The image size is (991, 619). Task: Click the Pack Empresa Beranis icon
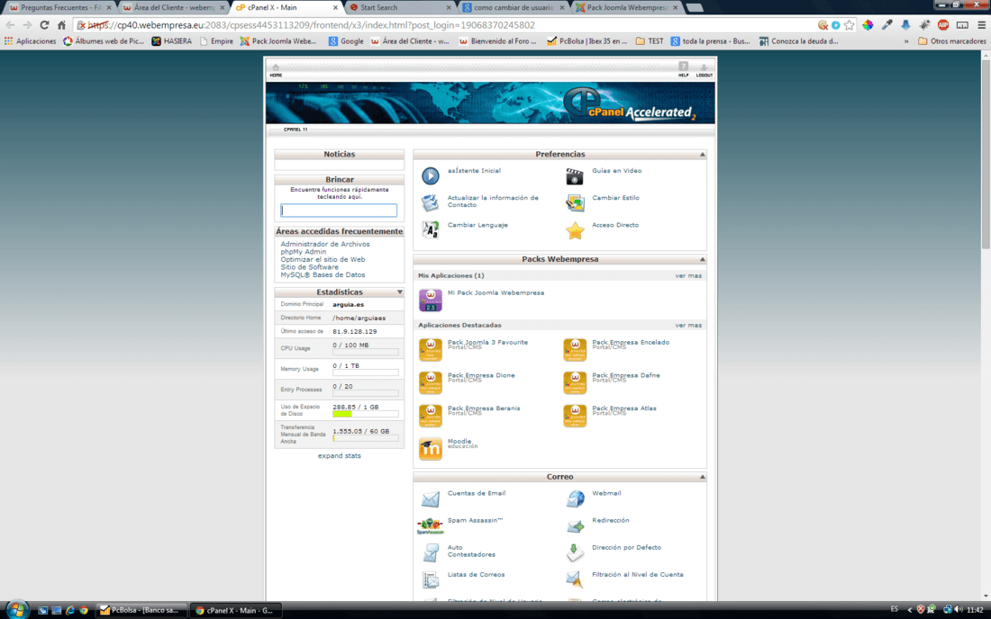click(x=431, y=416)
